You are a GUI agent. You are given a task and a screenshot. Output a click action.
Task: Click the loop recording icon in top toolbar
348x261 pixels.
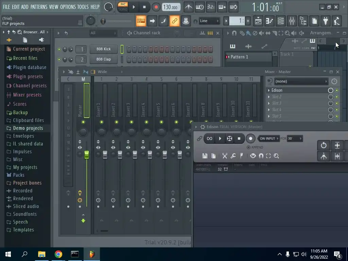[x=233, y=7]
